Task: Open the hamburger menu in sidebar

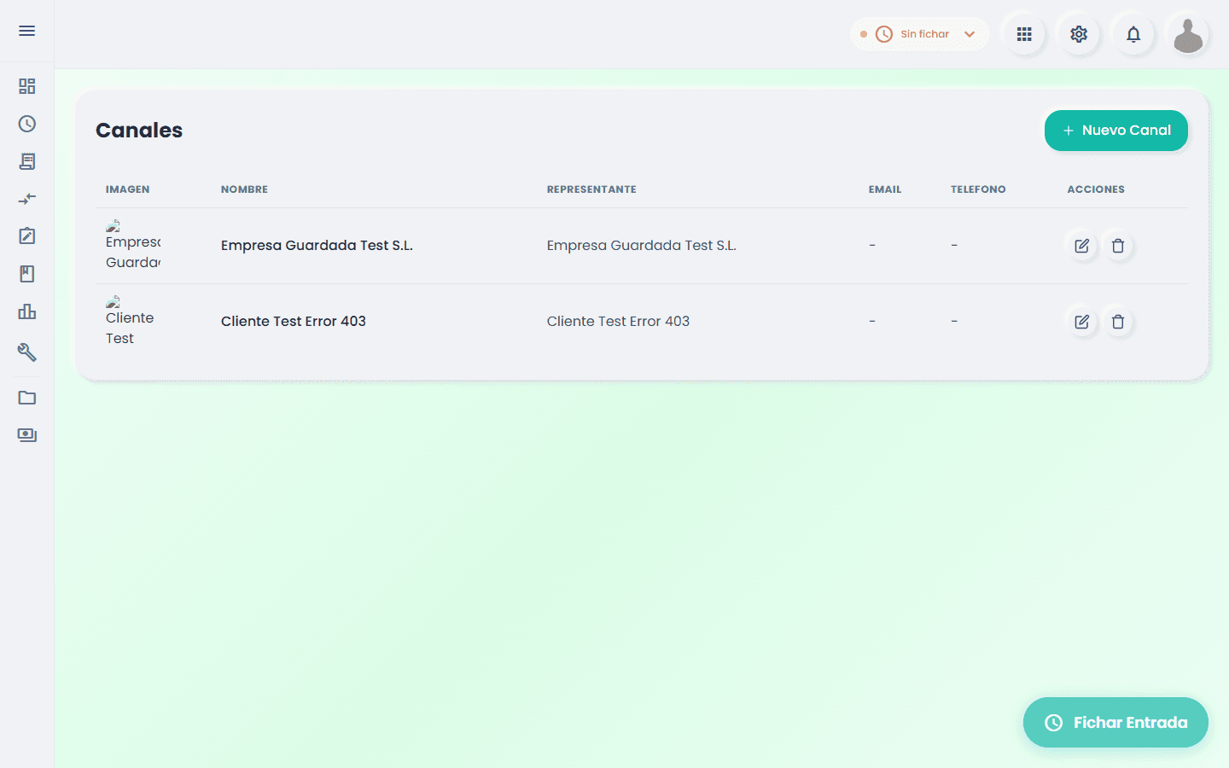Action: click(x=27, y=31)
